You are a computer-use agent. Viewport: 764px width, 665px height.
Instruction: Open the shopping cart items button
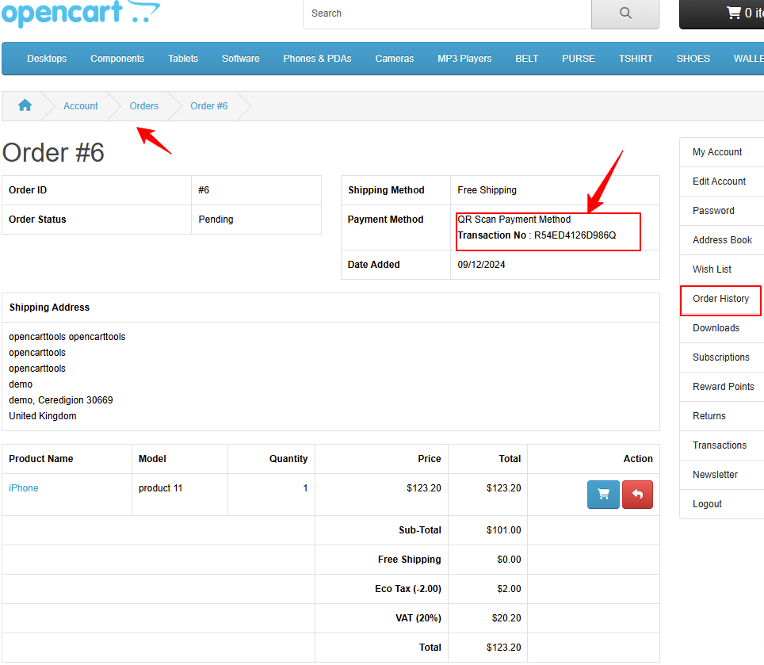(722, 14)
